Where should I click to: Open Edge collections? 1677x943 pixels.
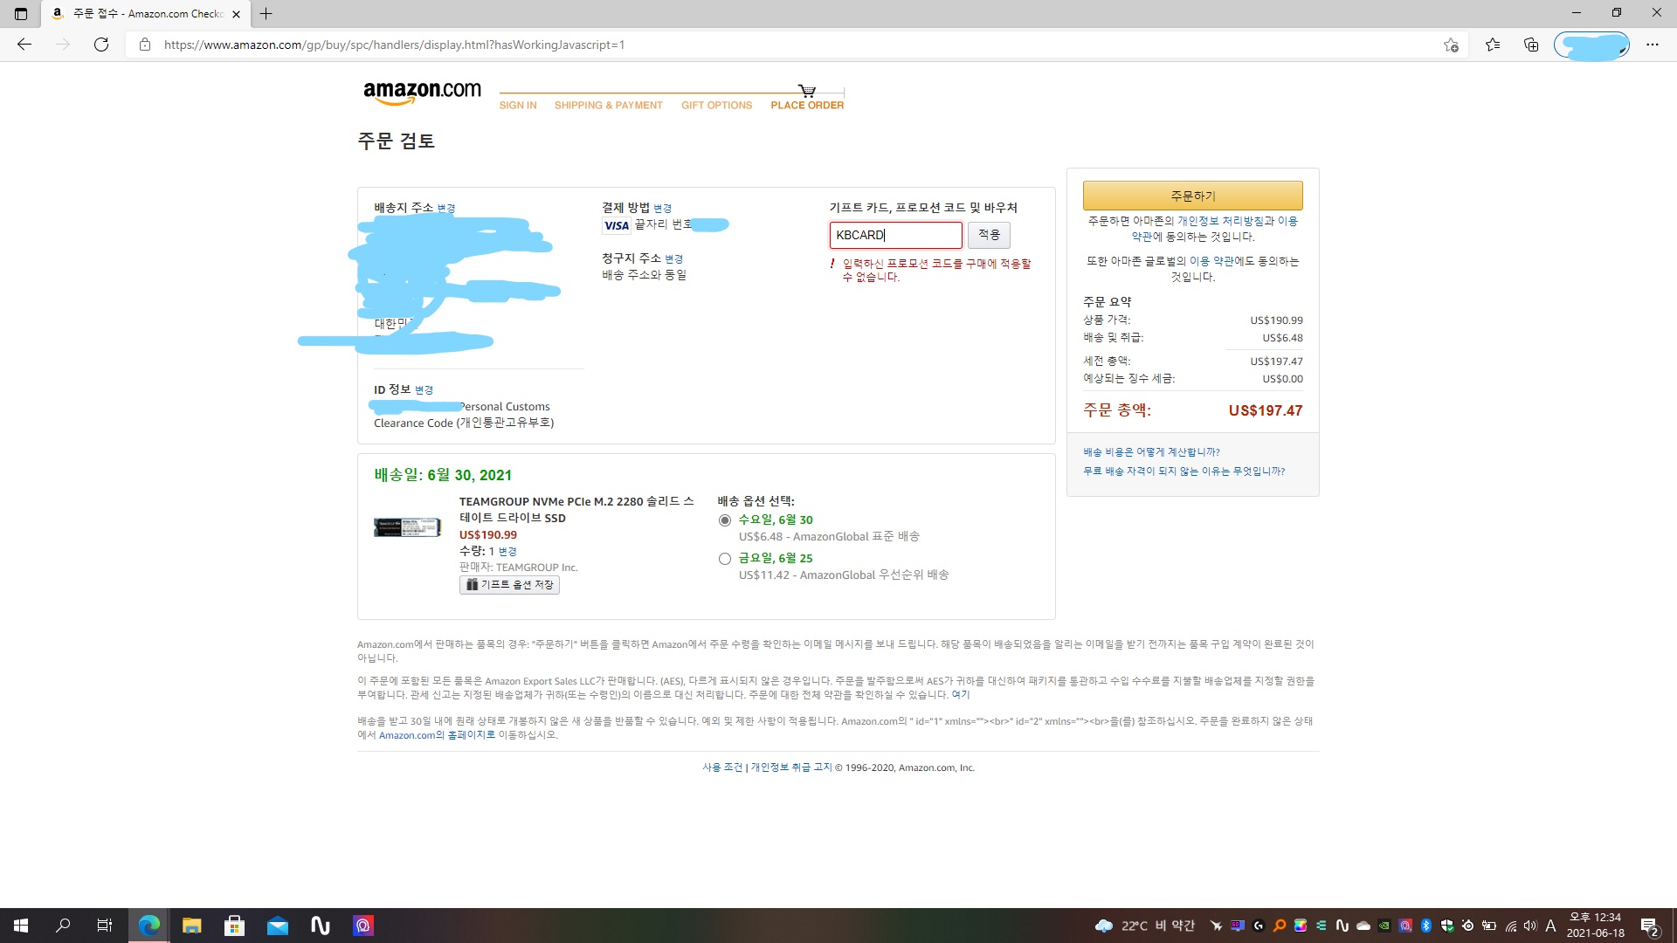[1531, 45]
